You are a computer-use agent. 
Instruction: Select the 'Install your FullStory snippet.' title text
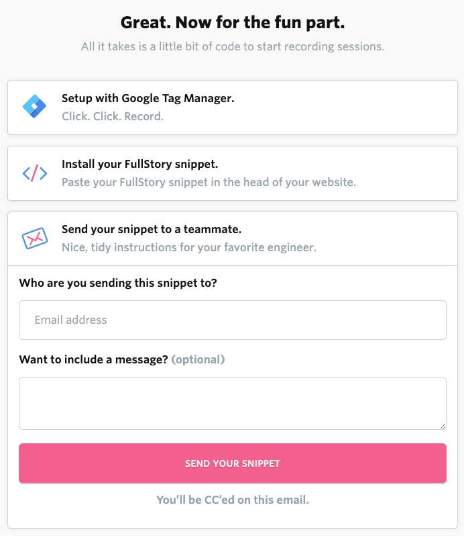[x=139, y=164]
